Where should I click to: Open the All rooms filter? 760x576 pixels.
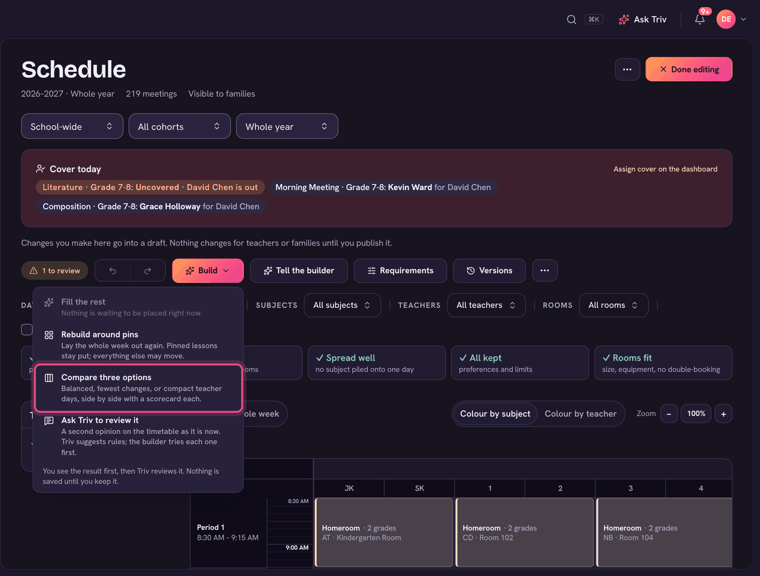(x=613, y=305)
